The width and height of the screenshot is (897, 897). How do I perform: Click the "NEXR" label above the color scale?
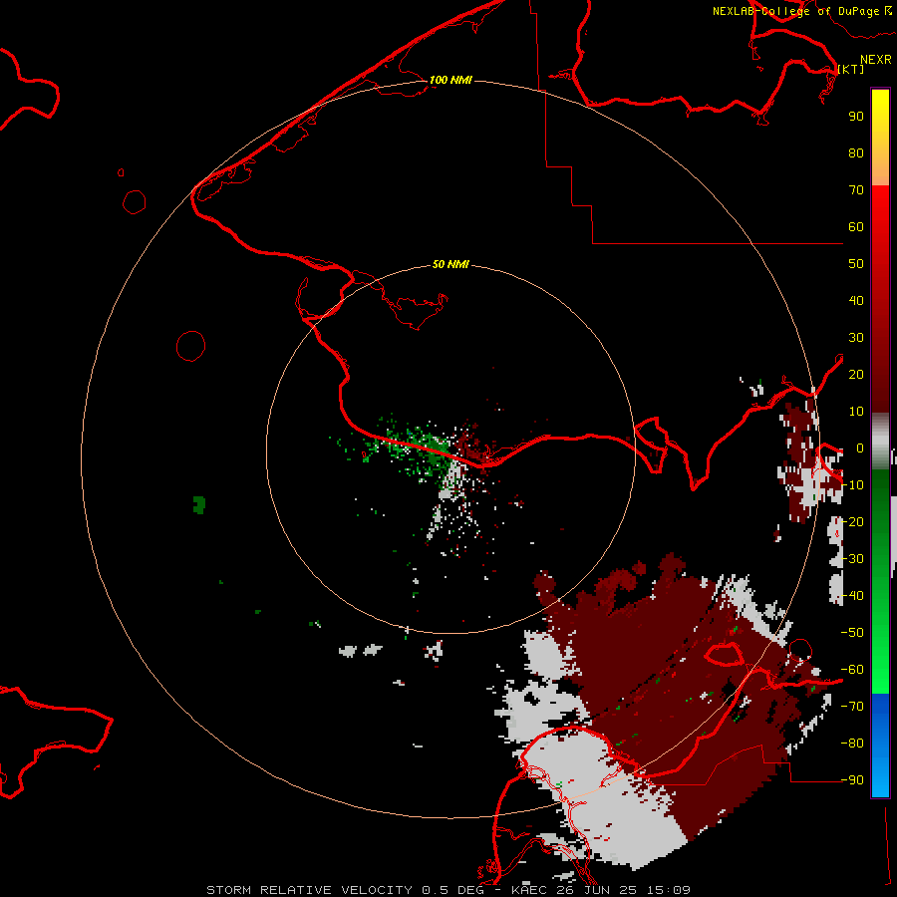pos(876,60)
